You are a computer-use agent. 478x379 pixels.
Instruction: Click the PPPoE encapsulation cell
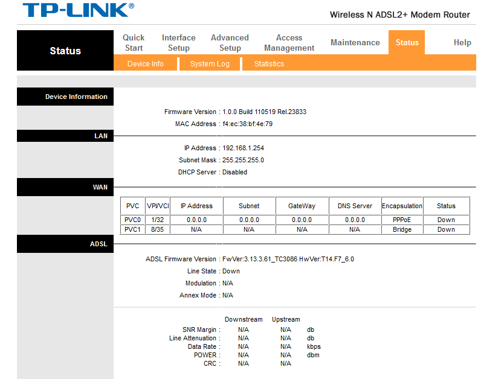click(x=402, y=220)
